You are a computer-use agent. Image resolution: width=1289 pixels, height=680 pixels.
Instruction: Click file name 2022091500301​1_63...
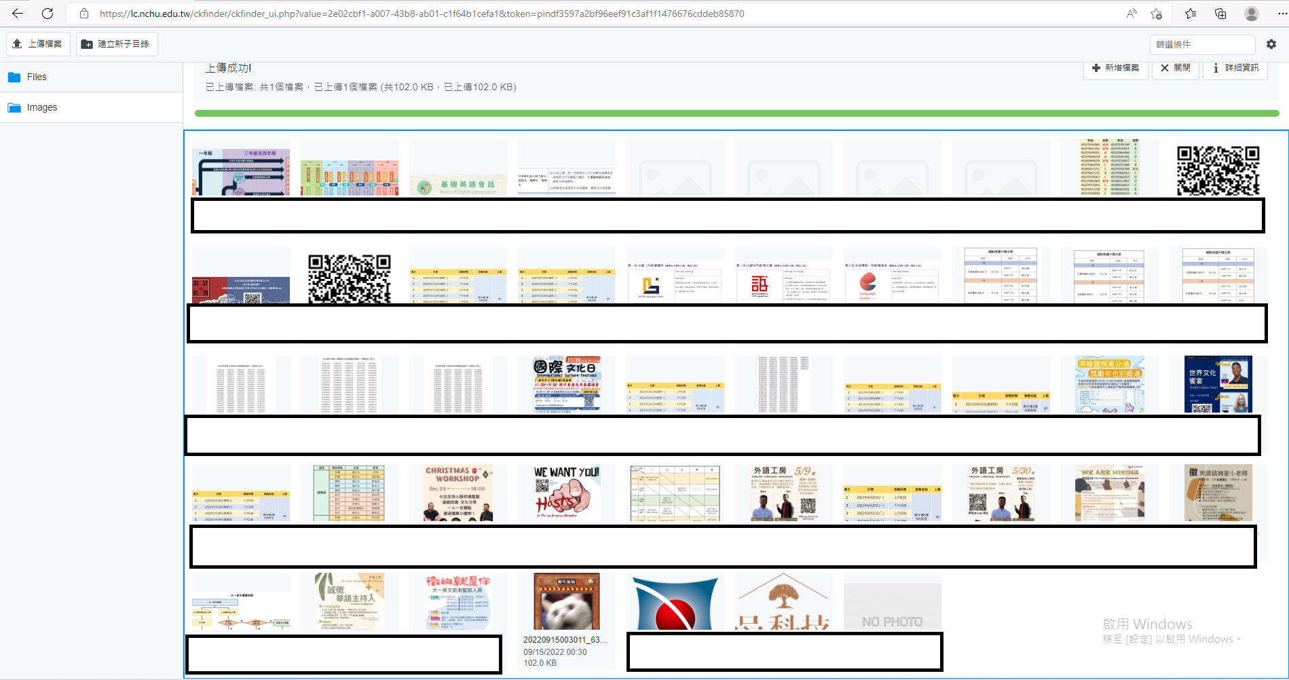565,640
